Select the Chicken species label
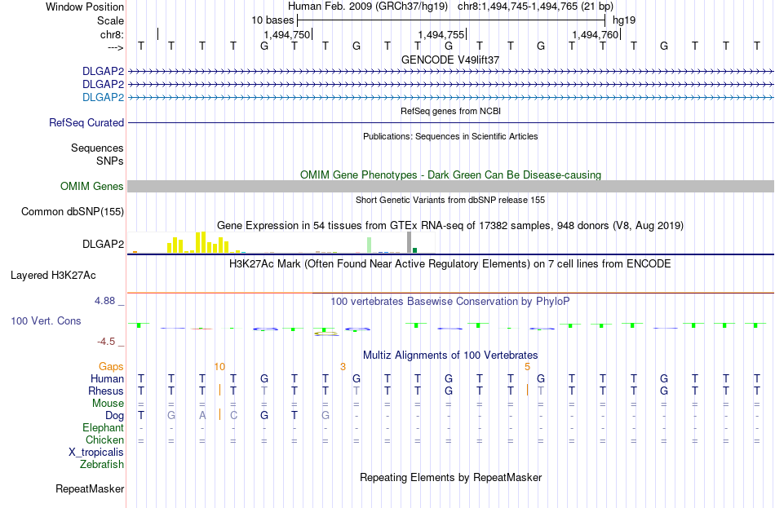Viewport: 775px width, 508px height. point(104,440)
